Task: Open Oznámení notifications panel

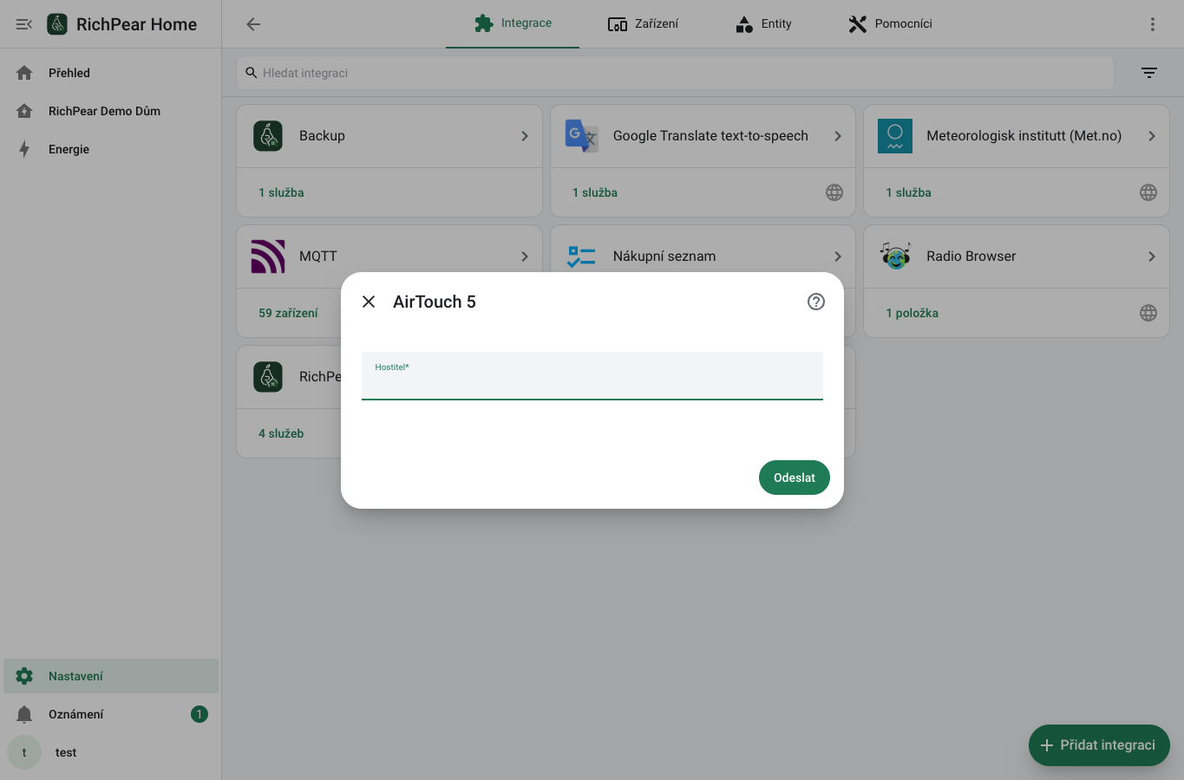Action: coord(111,714)
